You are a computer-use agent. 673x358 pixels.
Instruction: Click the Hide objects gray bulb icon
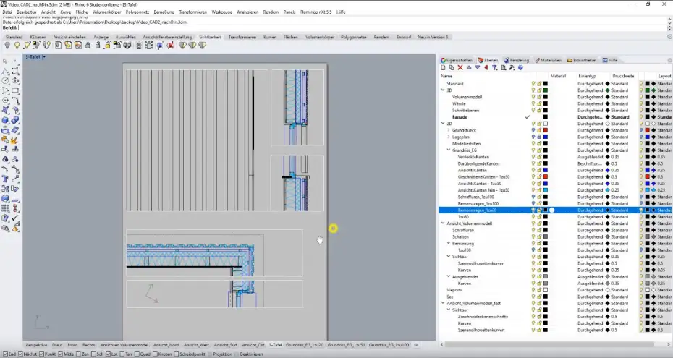click(x=7, y=46)
